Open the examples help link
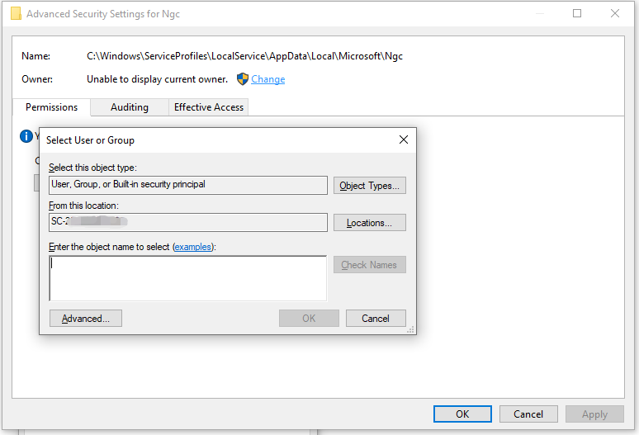Screen dimensions: 639x435 (192, 247)
